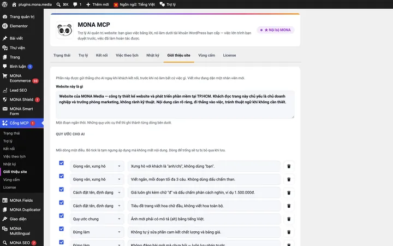Screen dimensions: 393x246
Task: Click the MONA Smart Form envelope icon
Action: (5, 109)
